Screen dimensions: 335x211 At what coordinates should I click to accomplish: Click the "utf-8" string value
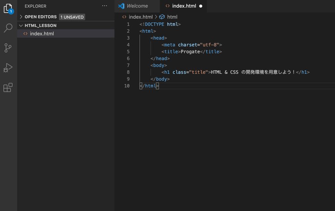pyautogui.click(x=209, y=45)
